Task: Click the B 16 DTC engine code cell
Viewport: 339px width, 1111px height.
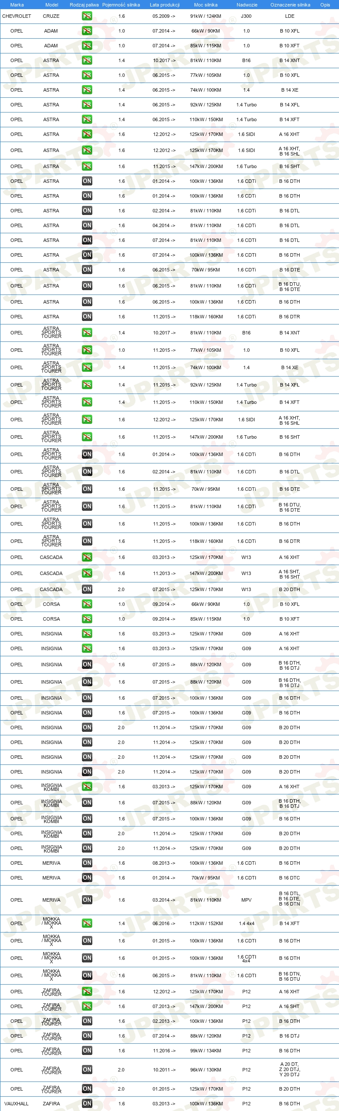Action: (x=290, y=878)
